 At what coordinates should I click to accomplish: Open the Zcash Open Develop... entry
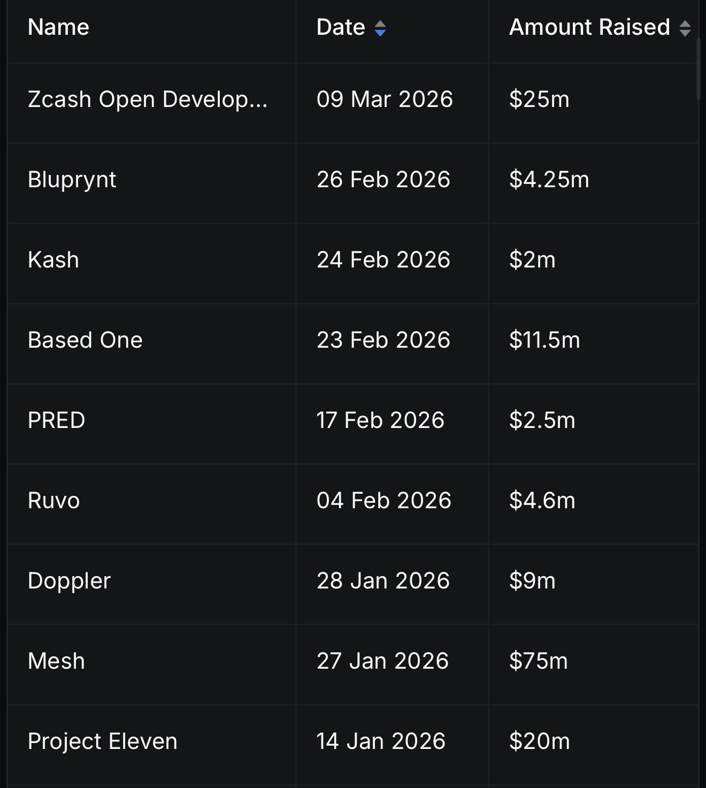pyautogui.click(x=147, y=100)
